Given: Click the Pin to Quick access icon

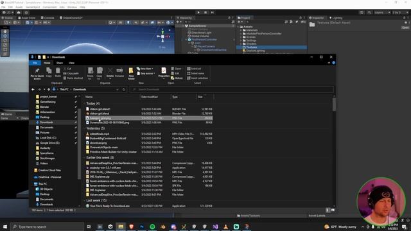Looking at the screenshot, I should tap(37, 73).
